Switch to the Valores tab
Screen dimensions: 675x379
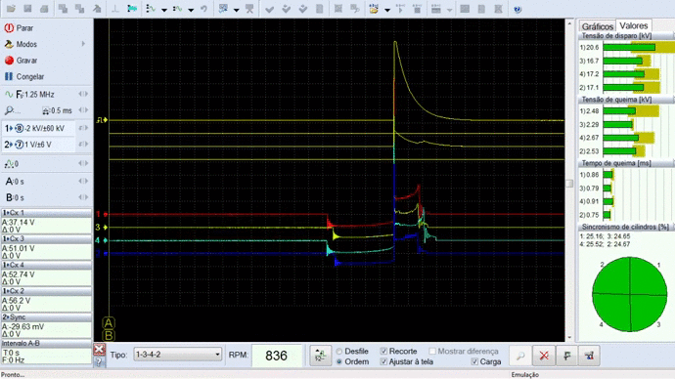(x=634, y=25)
